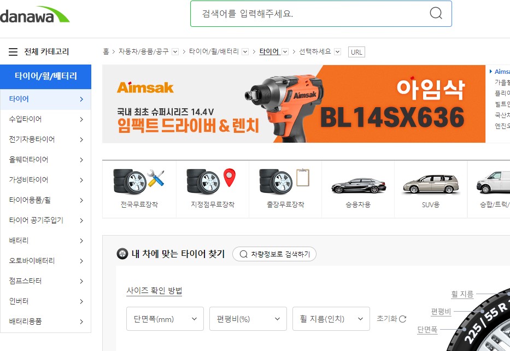Viewport: 510px width, 351px height.
Task: Select the passenger car (승용차용) icon
Action: 359,186
